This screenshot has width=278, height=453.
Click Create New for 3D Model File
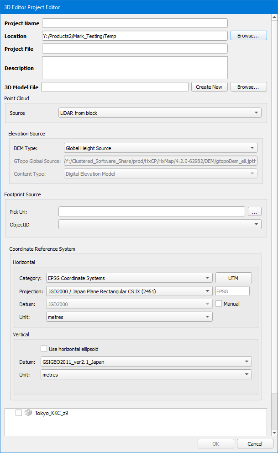pyautogui.click(x=209, y=87)
